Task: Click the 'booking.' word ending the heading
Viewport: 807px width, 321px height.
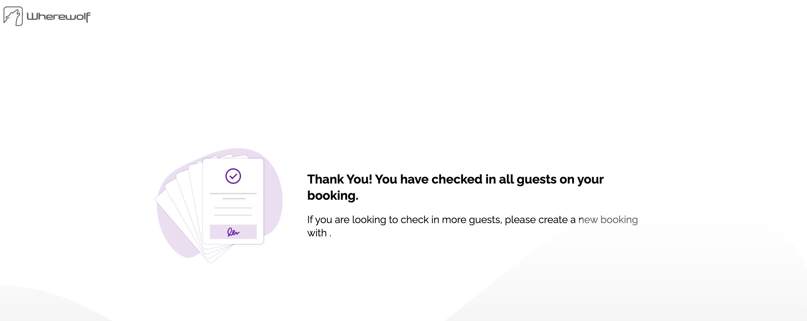Action: (x=333, y=195)
